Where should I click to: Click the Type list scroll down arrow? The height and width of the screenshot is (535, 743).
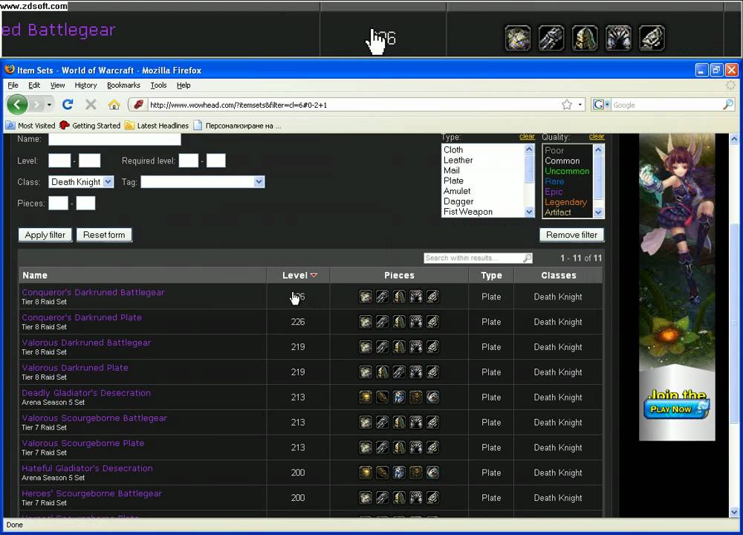(x=529, y=212)
